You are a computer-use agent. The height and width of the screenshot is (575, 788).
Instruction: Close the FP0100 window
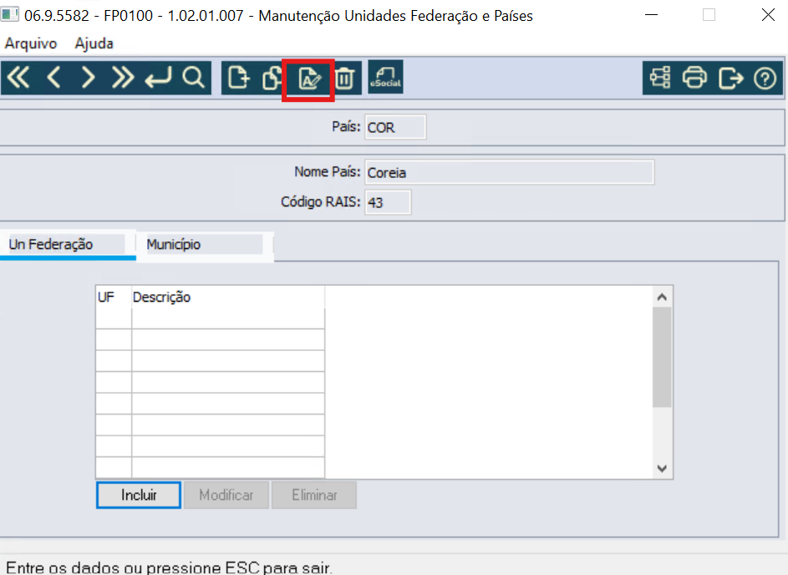point(768,15)
